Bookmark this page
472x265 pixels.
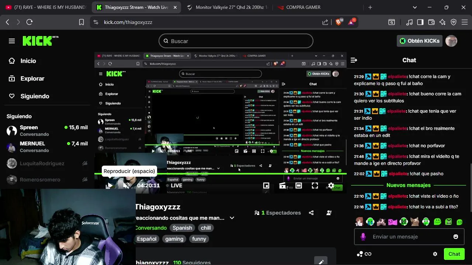pos(81,22)
